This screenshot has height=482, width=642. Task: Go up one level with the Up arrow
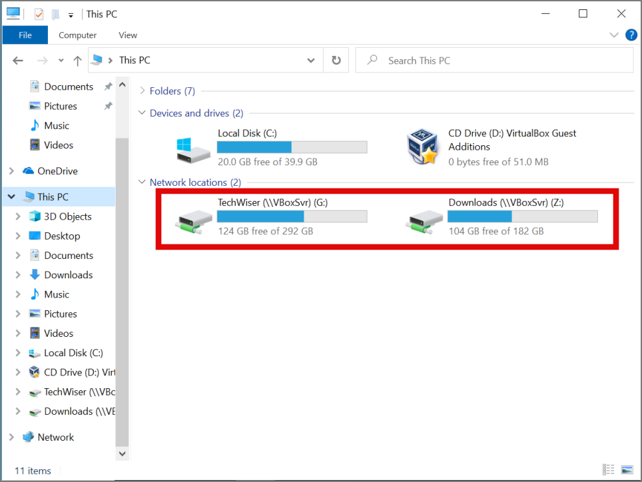click(77, 61)
